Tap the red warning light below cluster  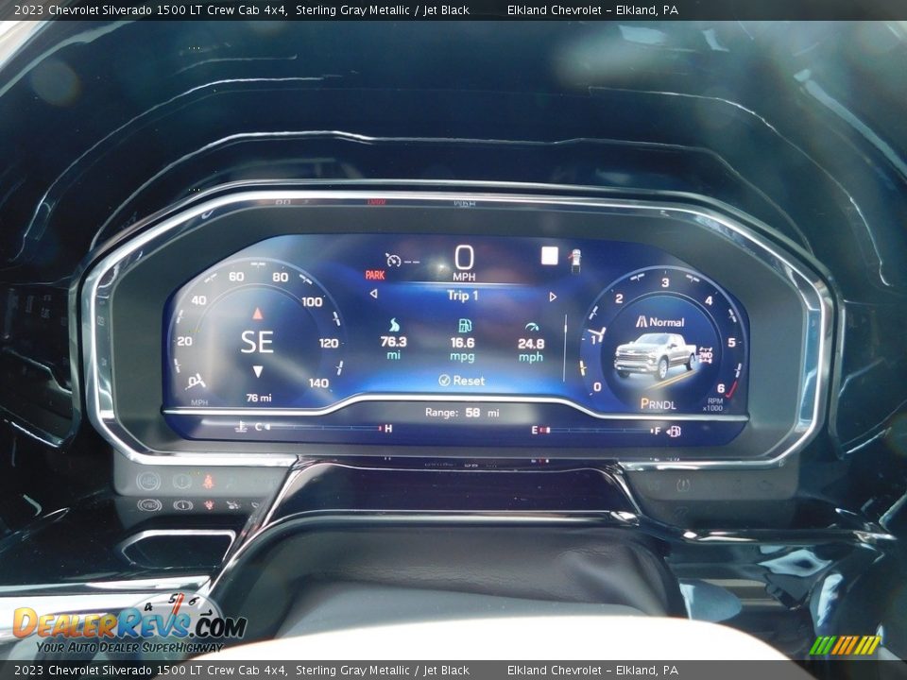pyautogui.click(x=208, y=481)
